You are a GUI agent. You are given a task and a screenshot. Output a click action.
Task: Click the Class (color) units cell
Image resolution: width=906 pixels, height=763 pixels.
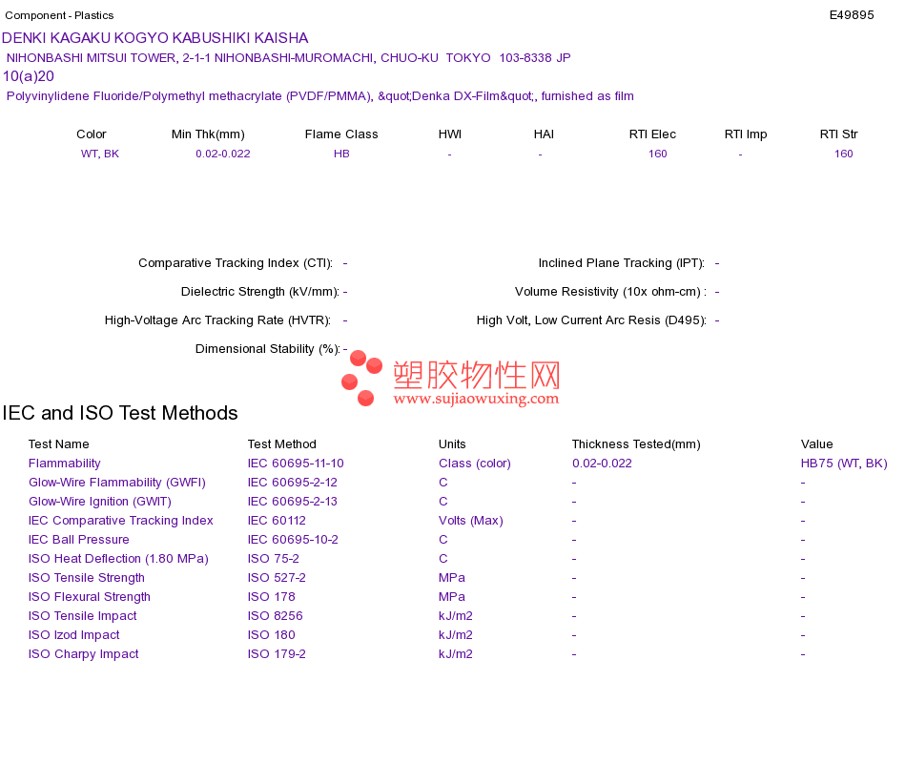(x=475, y=464)
